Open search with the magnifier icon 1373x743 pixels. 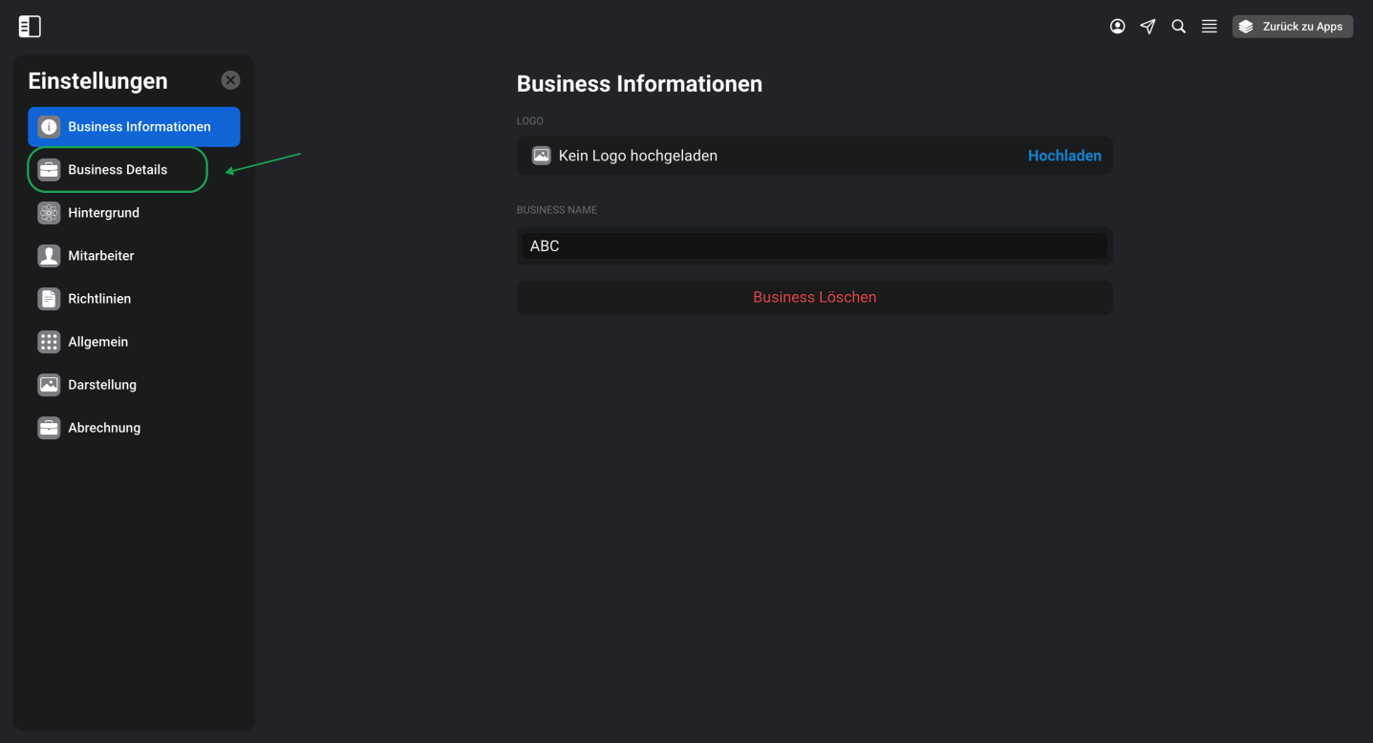pos(1178,27)
